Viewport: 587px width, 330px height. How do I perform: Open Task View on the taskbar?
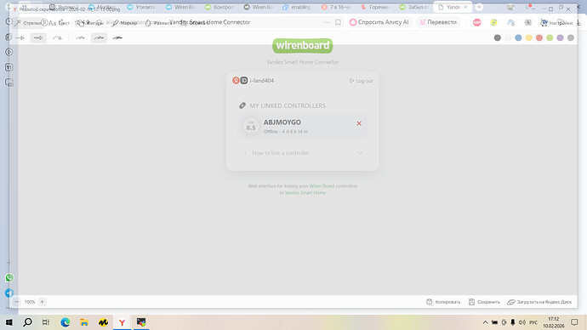coord(46,322)
